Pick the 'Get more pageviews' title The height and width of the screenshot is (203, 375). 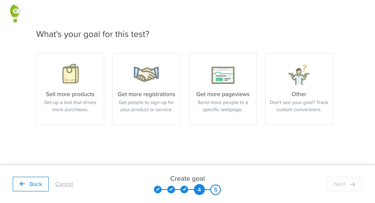click(223, 94)
